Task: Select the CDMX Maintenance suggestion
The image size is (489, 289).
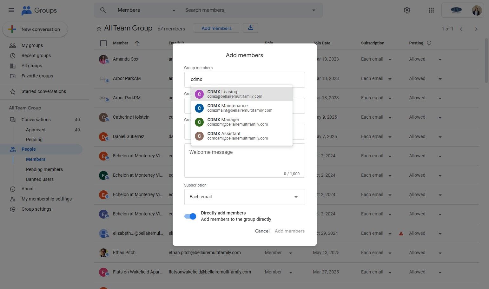Action: click(242, 108)
